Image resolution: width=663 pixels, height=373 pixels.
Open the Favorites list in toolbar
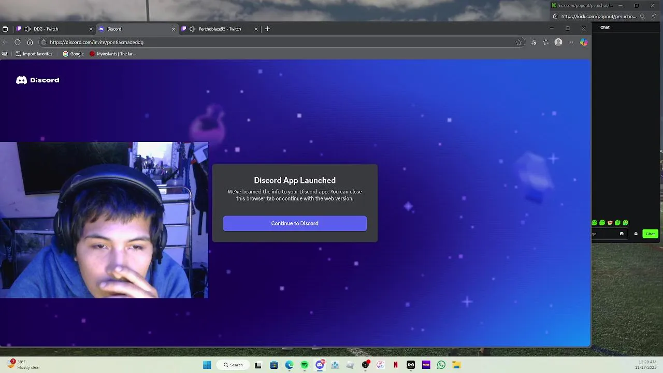(546, 42)
